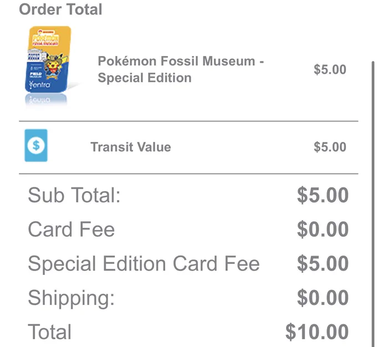The width and height of the screenshot is (377, 347).
Task: Click the Card Fee $0.00 amount
Action: click(323, 229)
